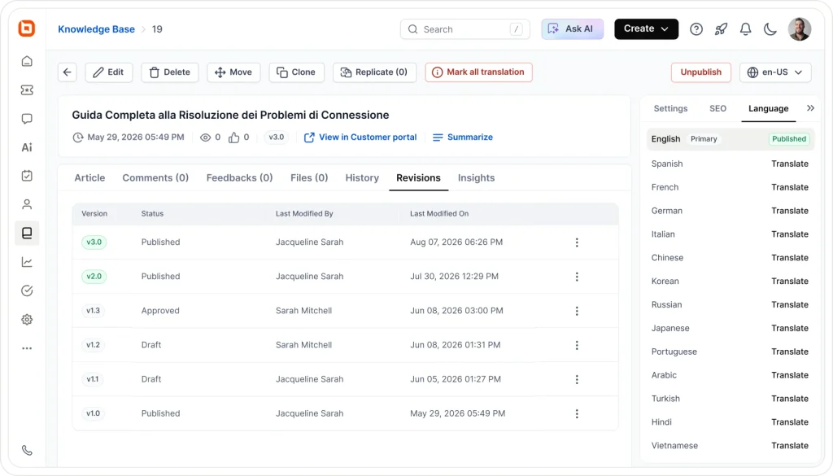The image size is (833, 476).
Task: Open the reports chart icon in sidebar
Action: pyautogui.click(x=27, y=262)
